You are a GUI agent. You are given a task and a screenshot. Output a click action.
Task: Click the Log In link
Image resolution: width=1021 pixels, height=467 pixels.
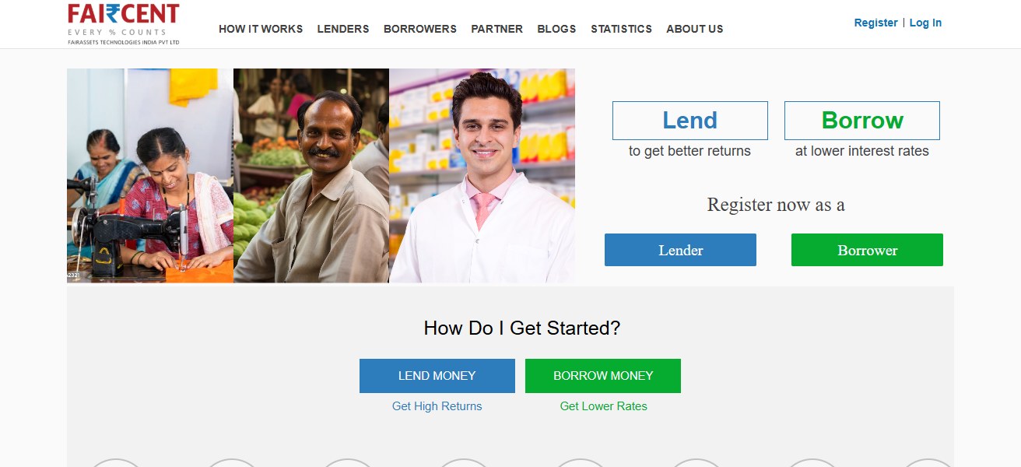click(925, 23)
